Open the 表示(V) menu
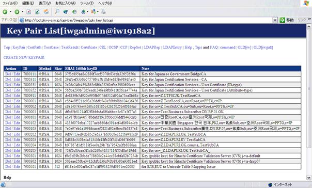The height and width of the screenshot is (188, 312). pyautogui.click(x=44, y=3)
